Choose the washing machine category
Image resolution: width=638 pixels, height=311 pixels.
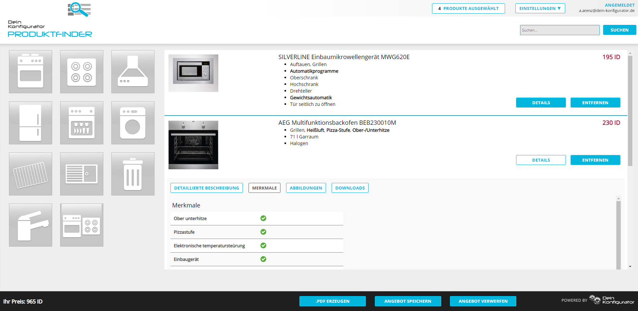point(133,123)
